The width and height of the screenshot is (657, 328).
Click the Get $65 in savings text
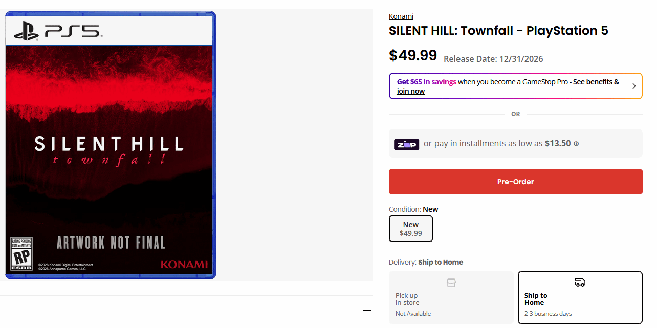426,82
